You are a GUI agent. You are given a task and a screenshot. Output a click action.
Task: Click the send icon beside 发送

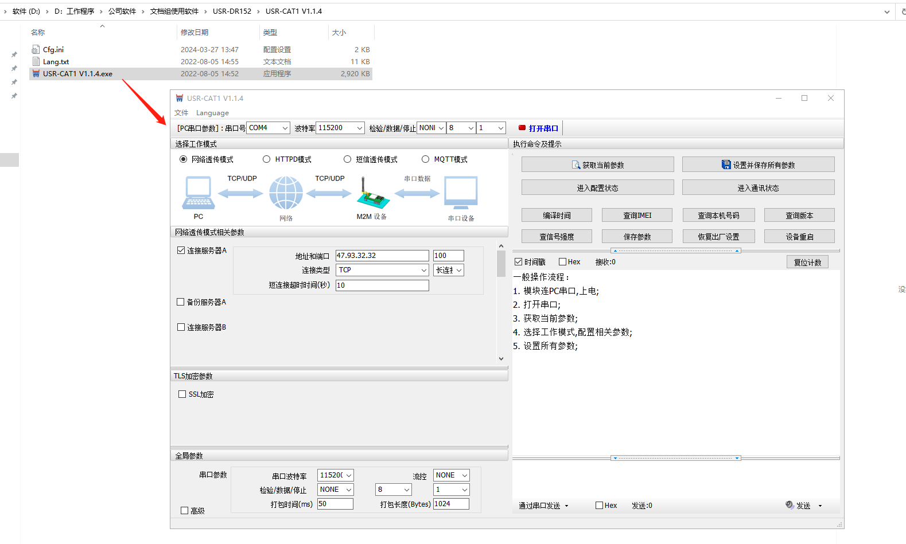[x=790, y=505]
